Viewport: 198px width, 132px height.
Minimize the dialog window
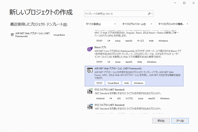tap(175, 3)
